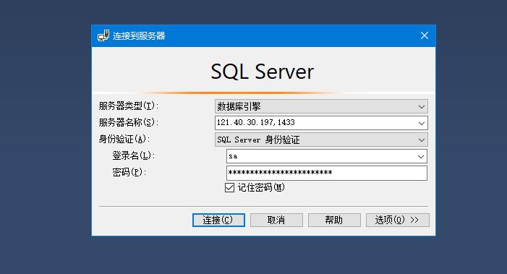
Task: Click the 连接(C) button
Action: (x=218, y=220)
